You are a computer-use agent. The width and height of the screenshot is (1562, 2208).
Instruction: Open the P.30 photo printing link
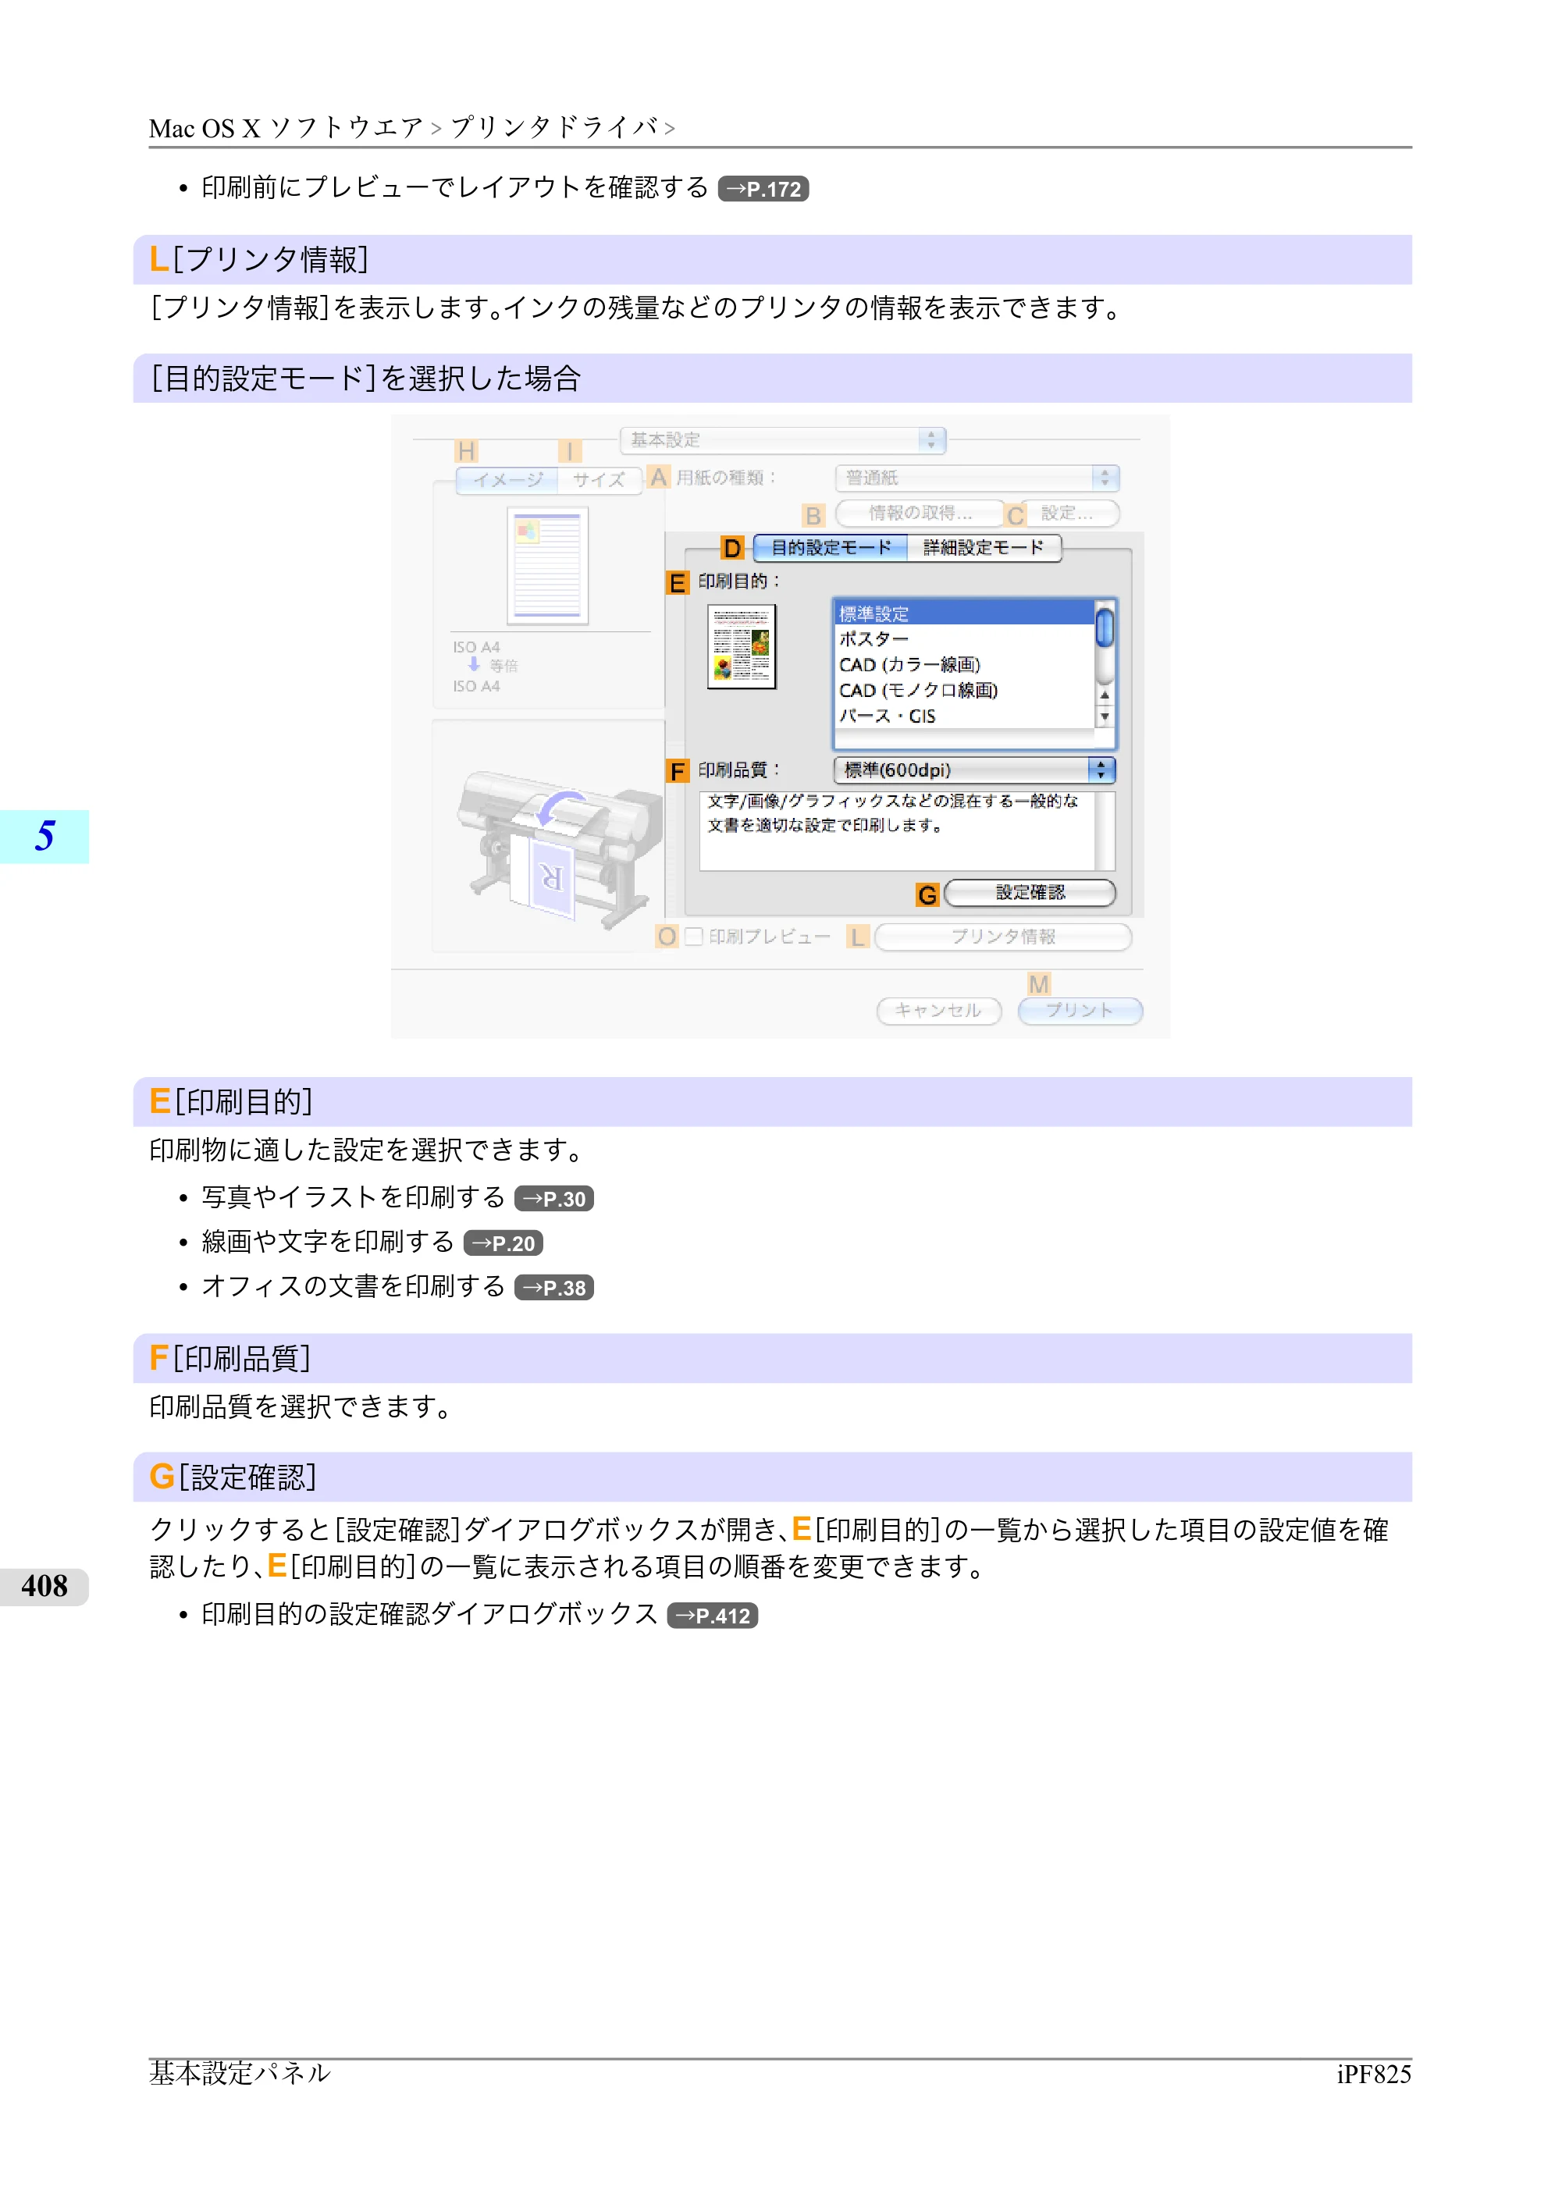554,1198
